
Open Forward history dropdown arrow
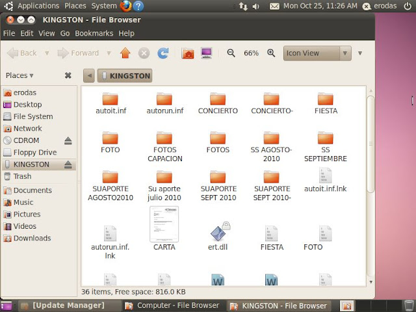tap(109, 53)
